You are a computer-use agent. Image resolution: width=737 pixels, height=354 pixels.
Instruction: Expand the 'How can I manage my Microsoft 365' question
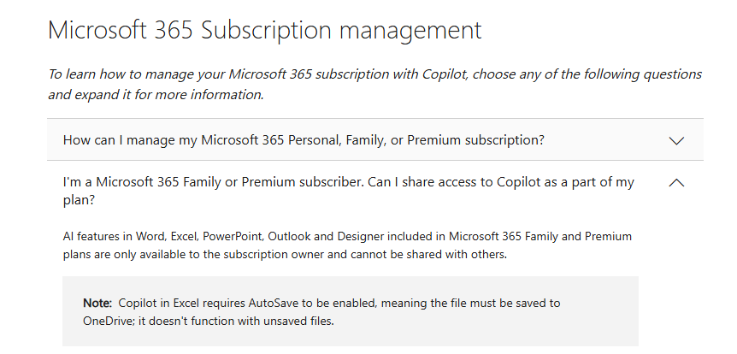[x=304, y=139]
